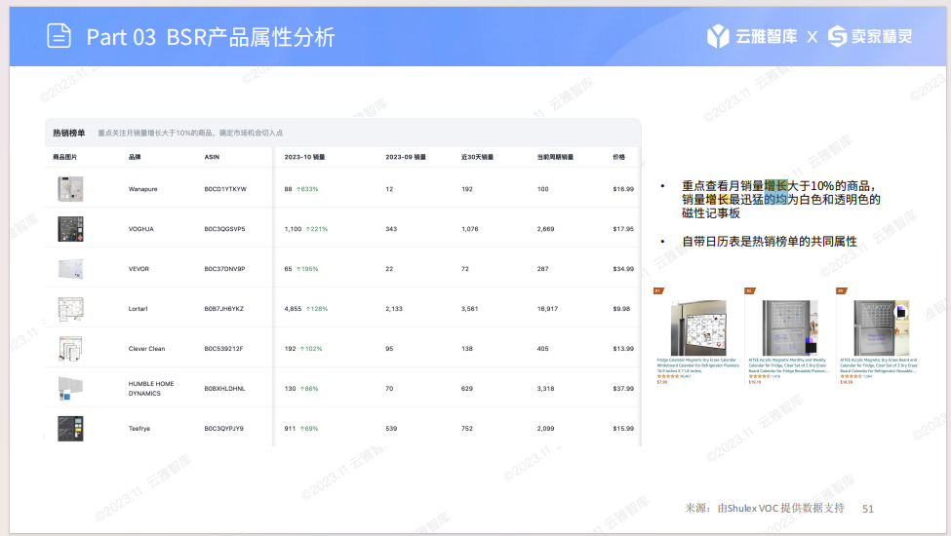Select ASIN B0B7JH6YKZ
This screenshot has width=951, height=536.
coord(223,309)
